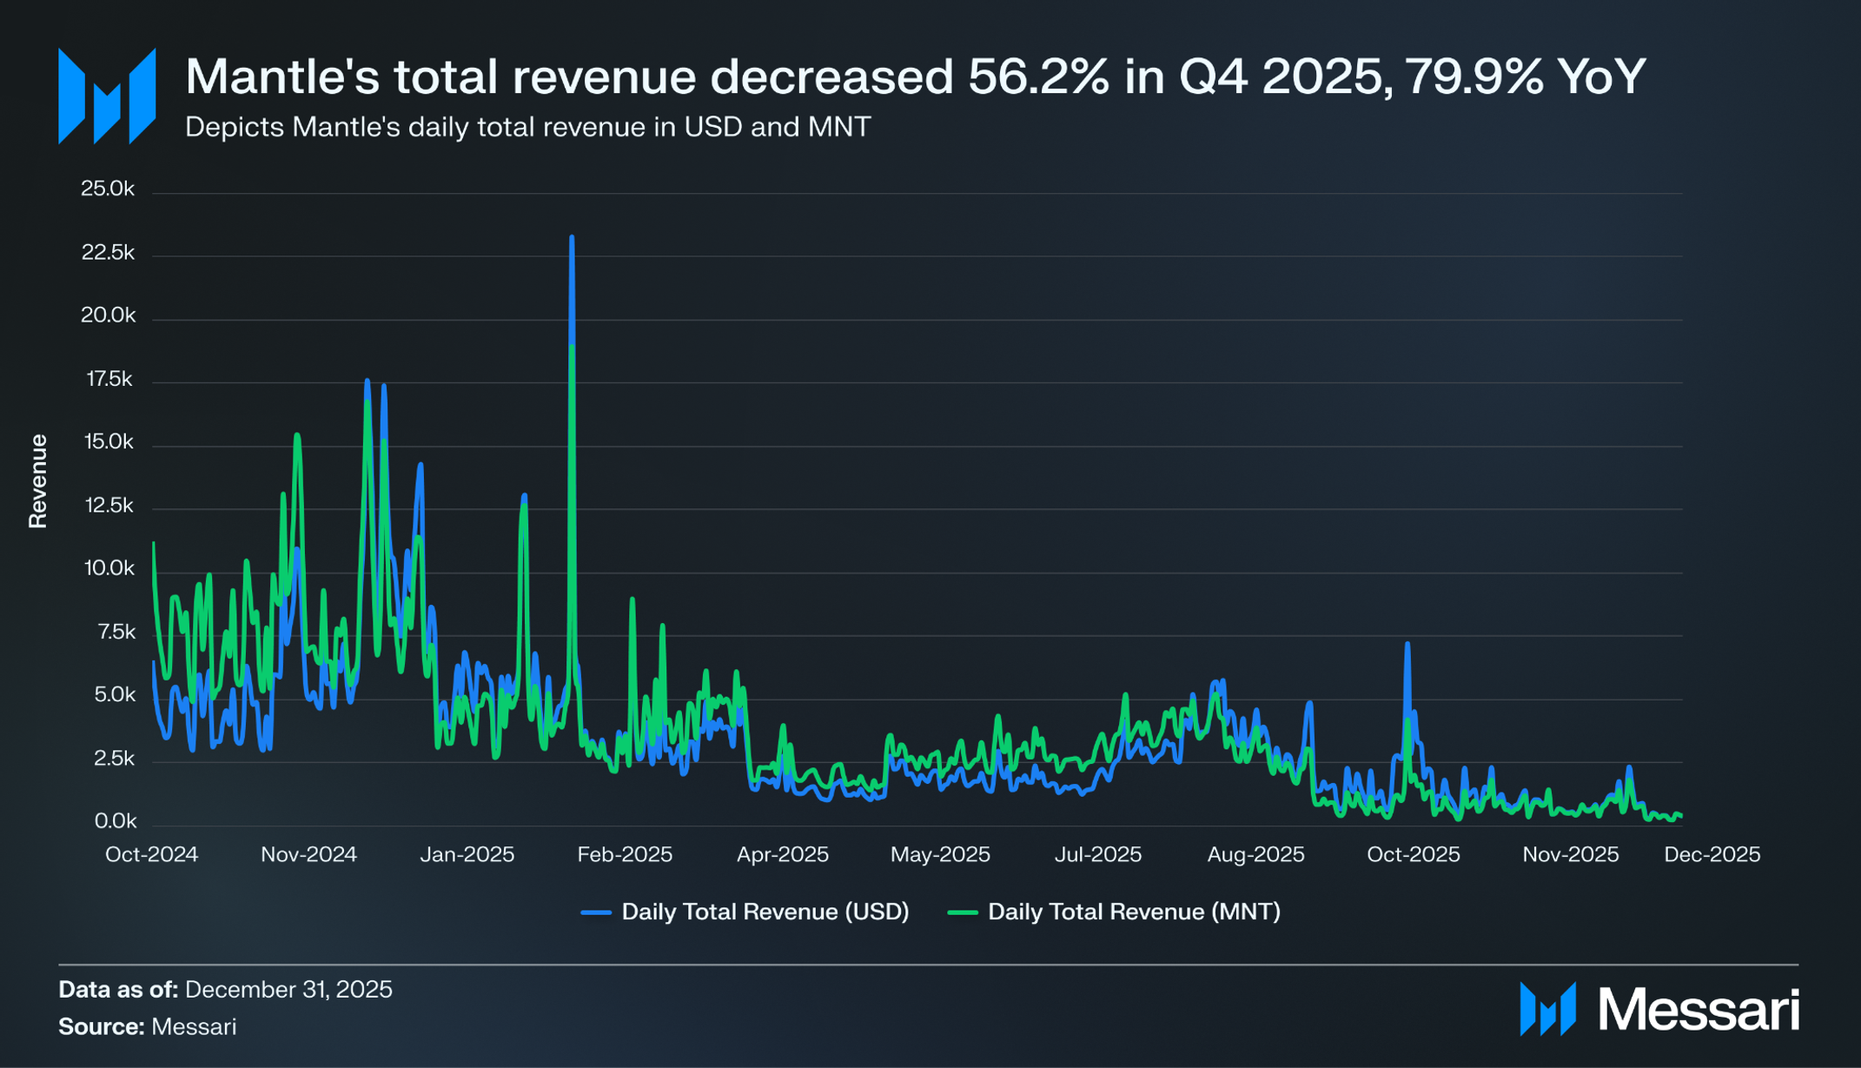The image size is (1861, 1068).
Task: Select the Jul-2025 x-axis label
Action: 1098,854
